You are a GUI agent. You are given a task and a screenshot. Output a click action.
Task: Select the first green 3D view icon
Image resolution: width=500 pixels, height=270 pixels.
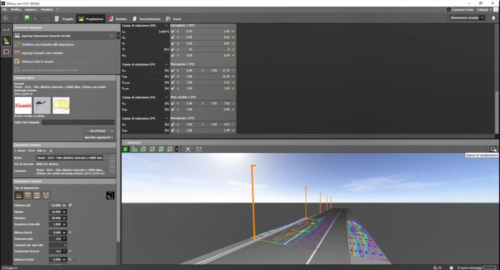tap(126, 149)
